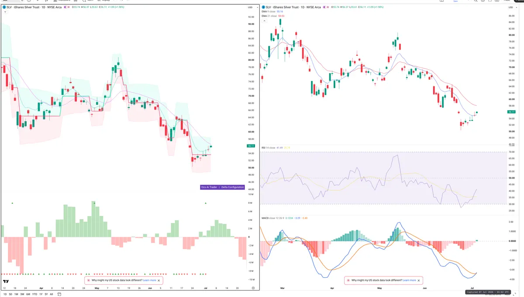Collapse the left chart indicator legend chevron

tap(5, 12)
